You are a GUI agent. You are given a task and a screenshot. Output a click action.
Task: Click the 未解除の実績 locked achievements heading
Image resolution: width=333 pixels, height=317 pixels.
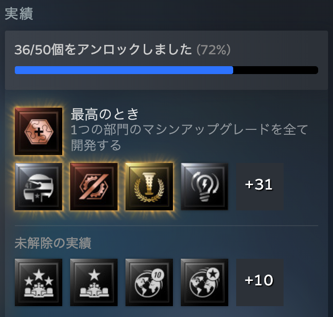point(53,243)
